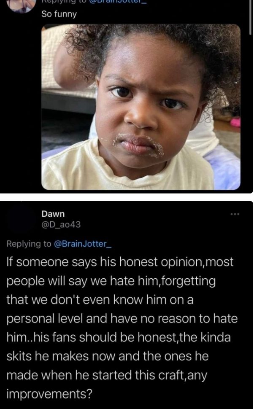Open @BrainJotter_ mention in Dawn's reply
Viewport: 254px width, 409px height.
[x=83, y=244]
